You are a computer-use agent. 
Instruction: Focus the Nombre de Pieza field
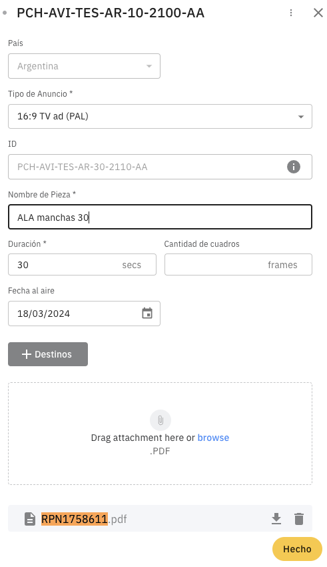[160, 217]
